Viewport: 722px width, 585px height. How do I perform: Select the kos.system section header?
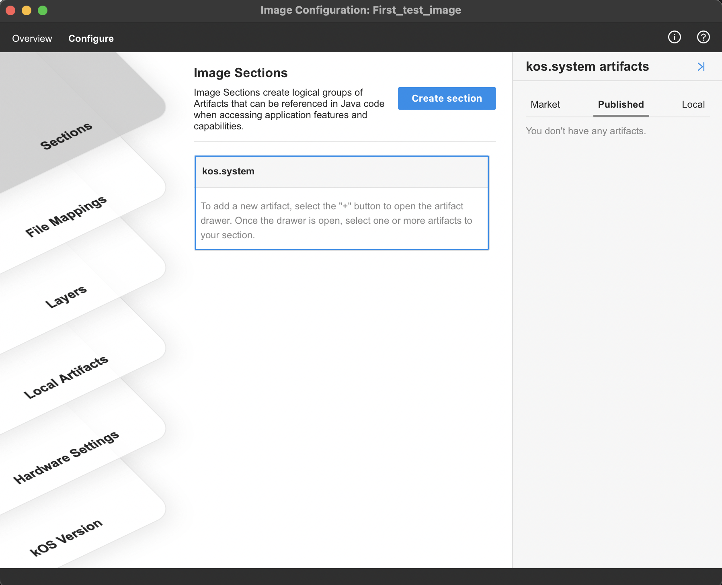click(x=341, y=172)
